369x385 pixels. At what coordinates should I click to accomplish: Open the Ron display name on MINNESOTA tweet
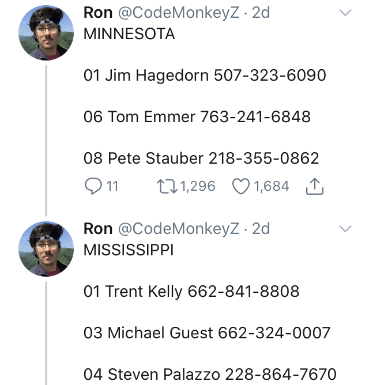pos(98,13)
